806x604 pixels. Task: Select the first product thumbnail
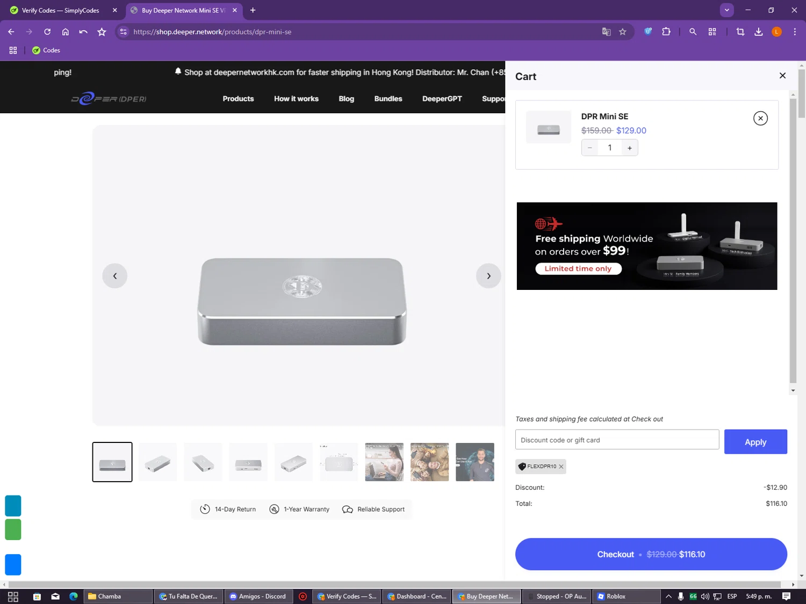112,462
